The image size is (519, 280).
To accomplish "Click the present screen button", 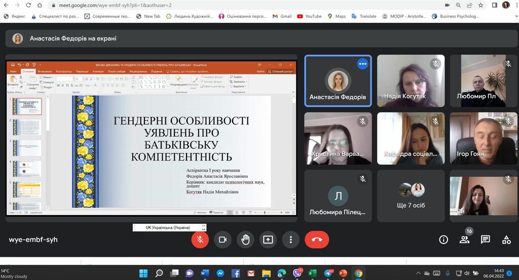I will [x=268, y=239].
